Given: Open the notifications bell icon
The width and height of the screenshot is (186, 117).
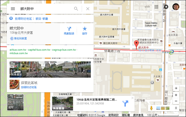Looking at the screenshot, I should coord(166,7).
